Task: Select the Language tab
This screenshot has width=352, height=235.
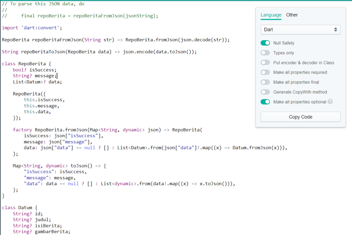Action: (x=271, y=15)
